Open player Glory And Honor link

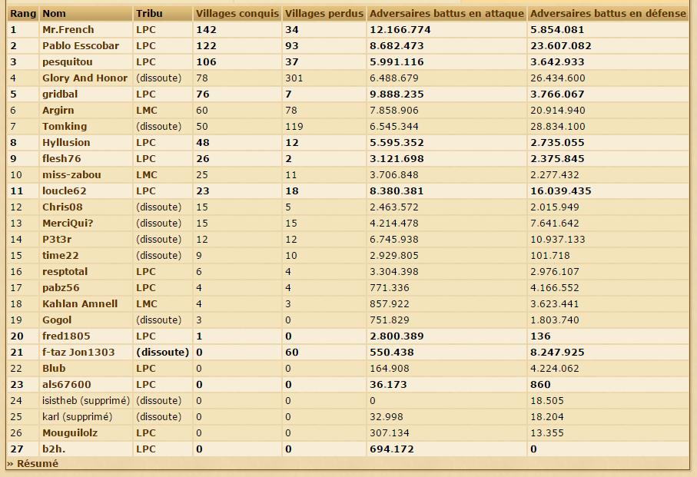pyautogui.click(x=85, y=78)
